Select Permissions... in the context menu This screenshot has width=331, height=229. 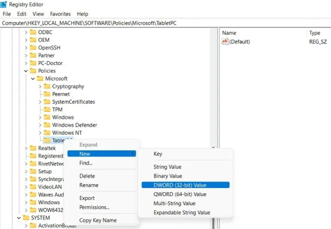[94, 207]
